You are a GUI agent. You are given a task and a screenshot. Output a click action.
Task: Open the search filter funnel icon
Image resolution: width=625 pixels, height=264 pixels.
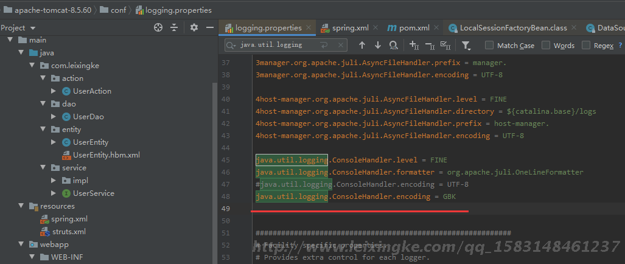click(x=466, y=45)
